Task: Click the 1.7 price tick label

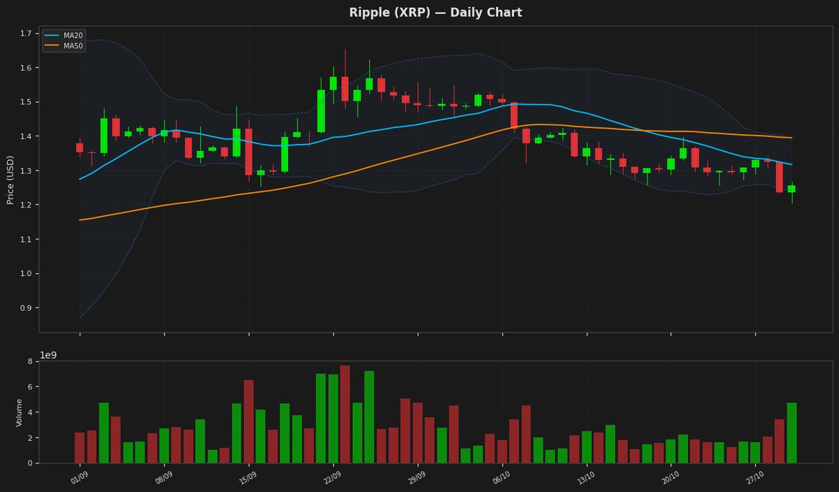Action: pos(27,34)
